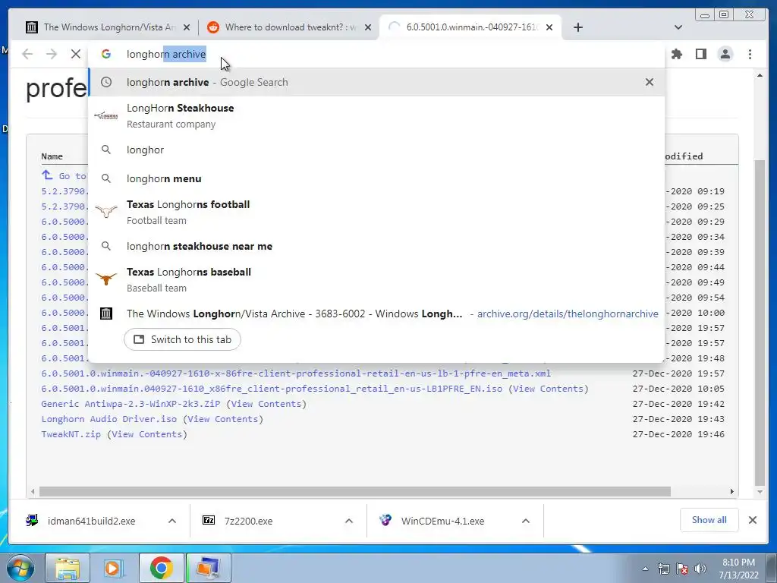Click the Google icon in address bar
Viewport: 777px width, 583px height.
click(x=106, y=54)
